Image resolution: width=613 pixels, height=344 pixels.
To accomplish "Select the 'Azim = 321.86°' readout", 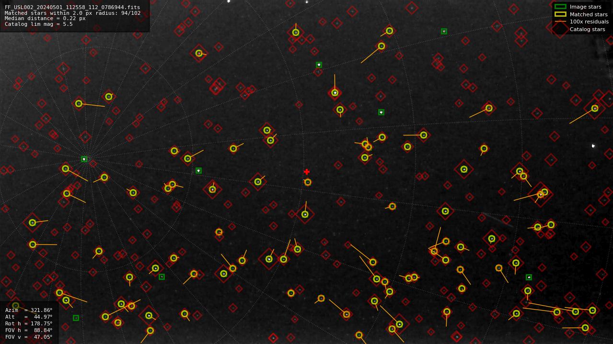I will click(x=29, y=310).
